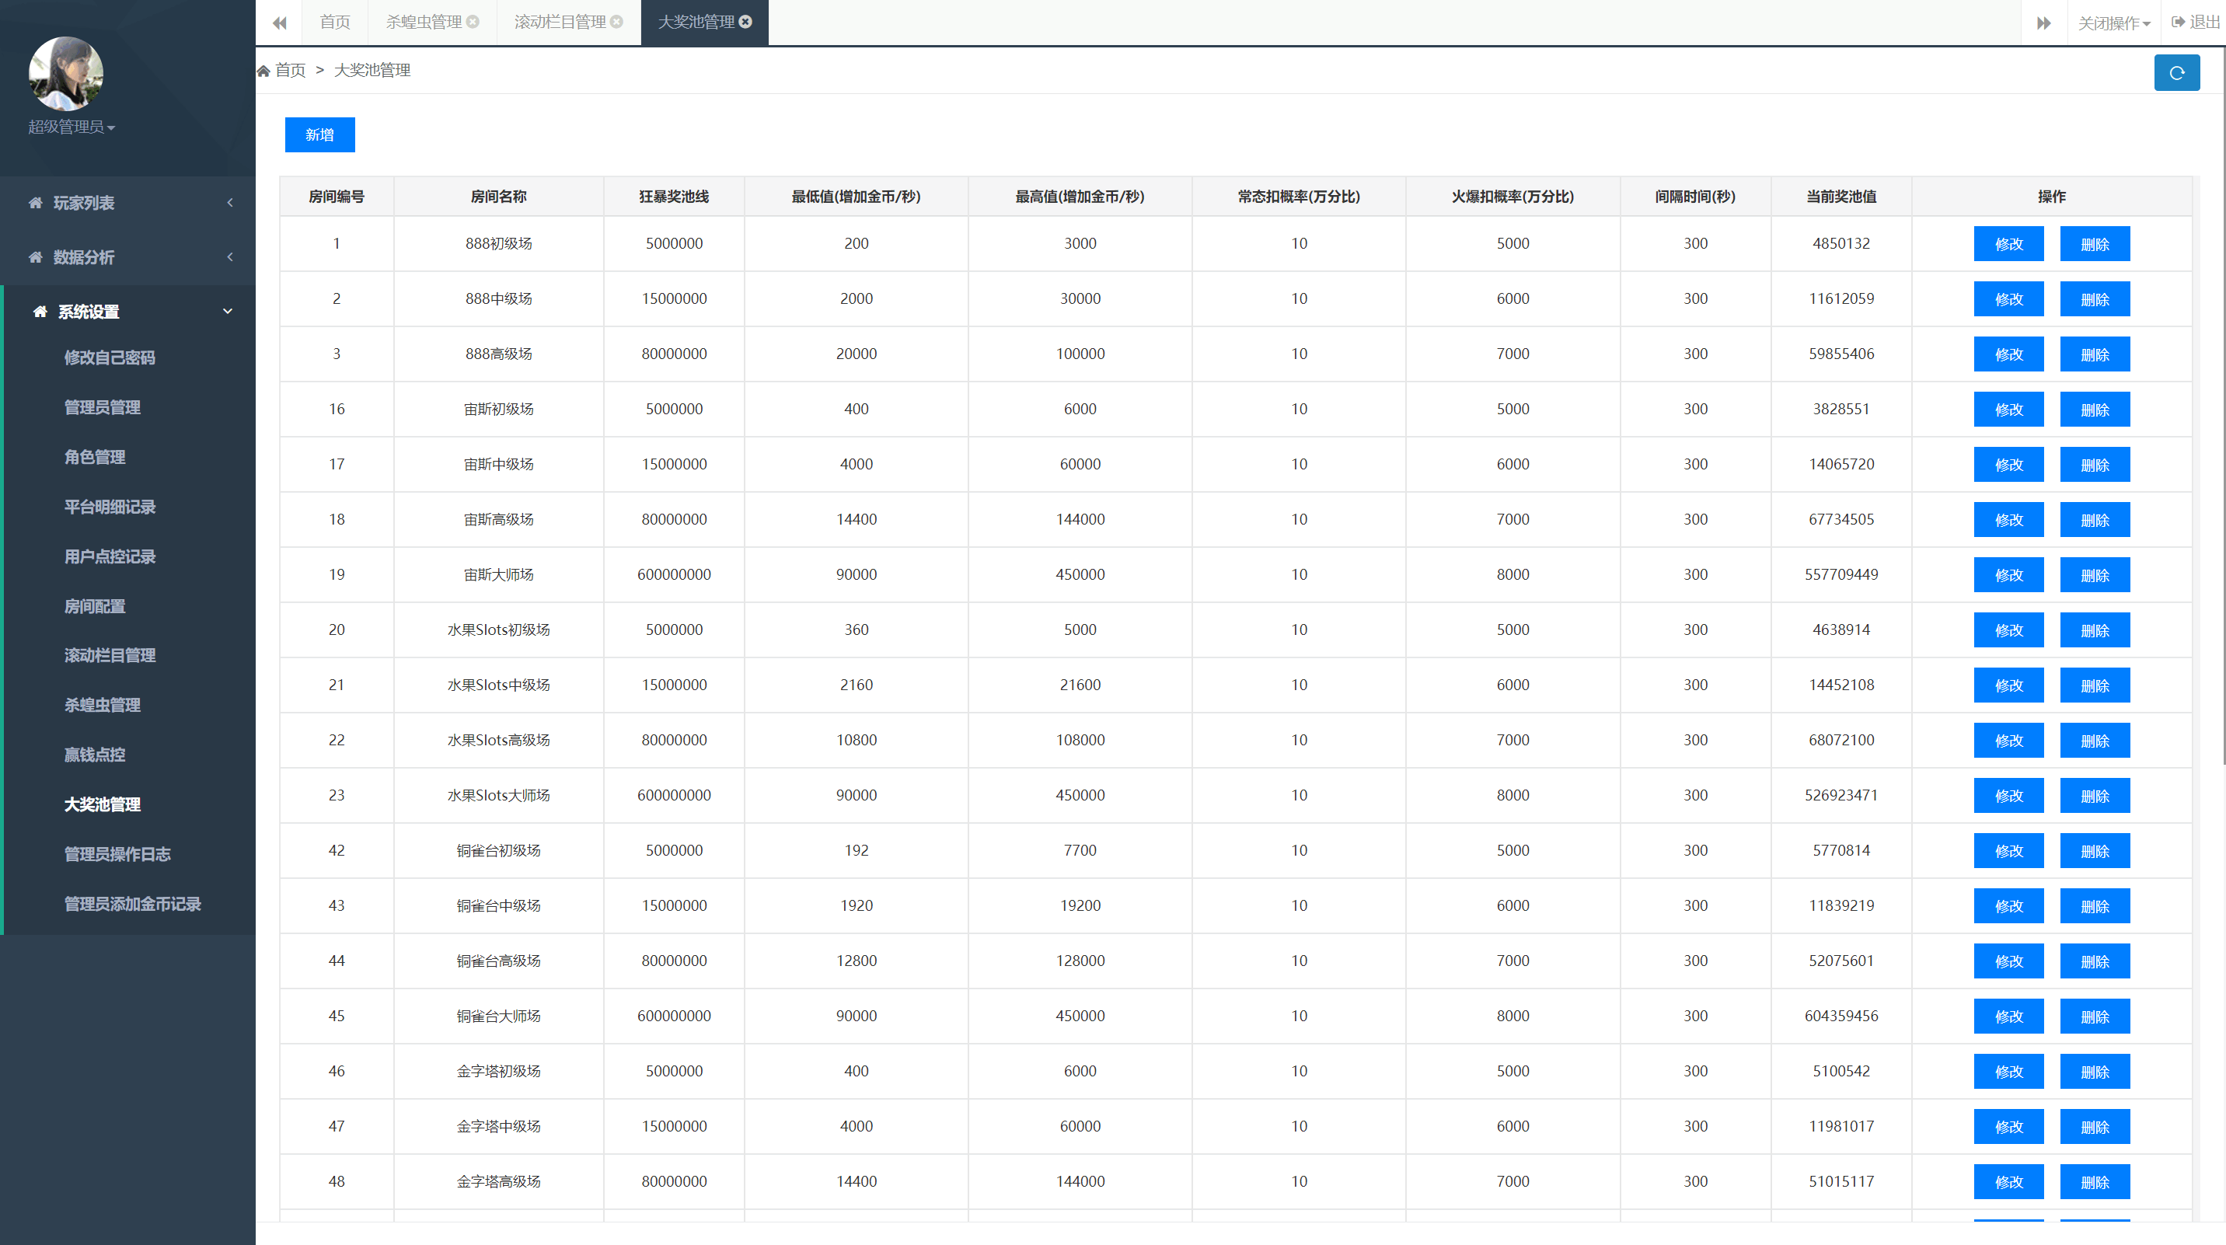Switch to the 首页 tab
Image resolution: width=2226 pixels, height=1245 pixels.
(x=334, y=22)
